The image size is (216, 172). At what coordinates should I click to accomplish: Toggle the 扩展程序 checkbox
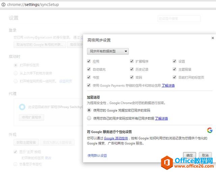(x=132, y=61)
